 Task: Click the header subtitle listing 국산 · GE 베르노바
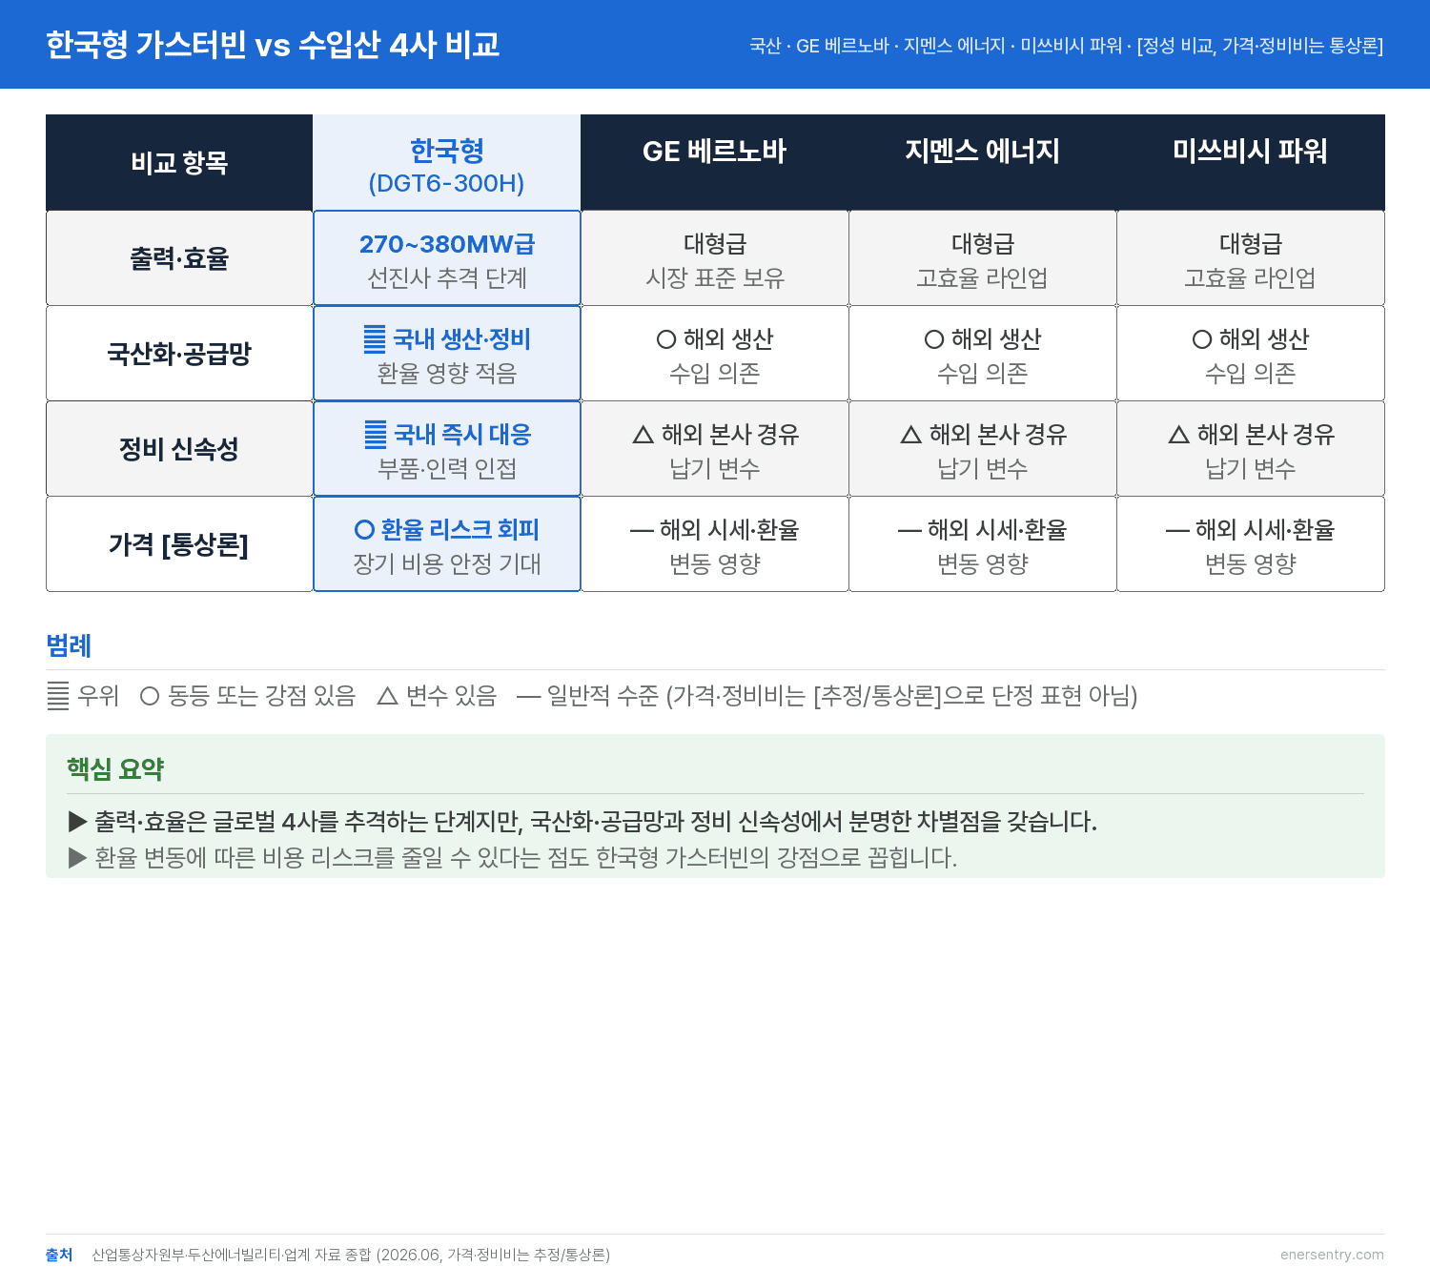coord(1066,46)
